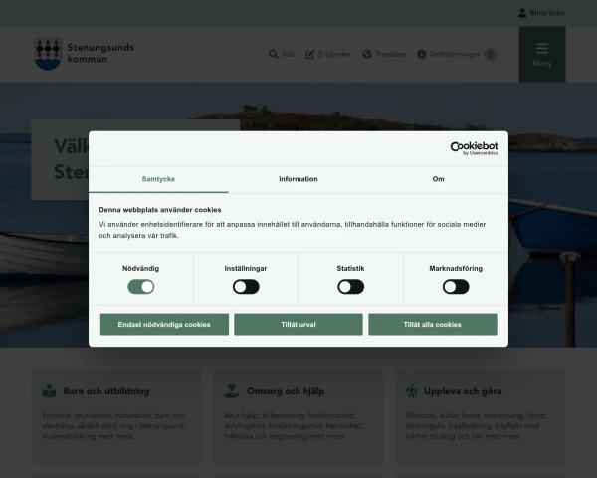Screen dimensions: 597x478
Task: Click the Statistik label text
Action: [x=350, y=268]
